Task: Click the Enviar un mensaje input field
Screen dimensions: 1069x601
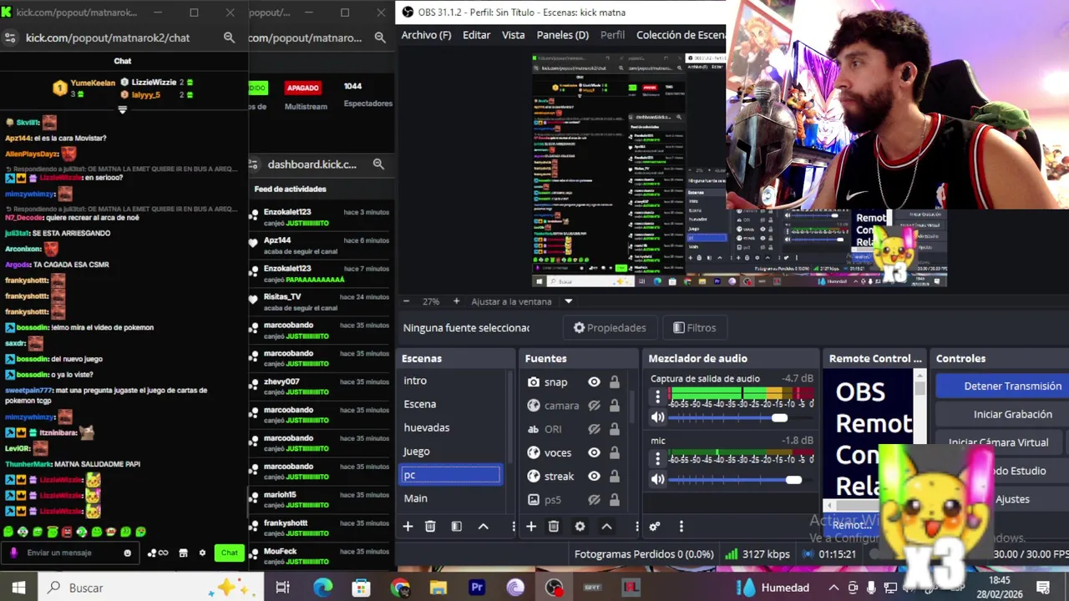Action: tap(71, 553)
